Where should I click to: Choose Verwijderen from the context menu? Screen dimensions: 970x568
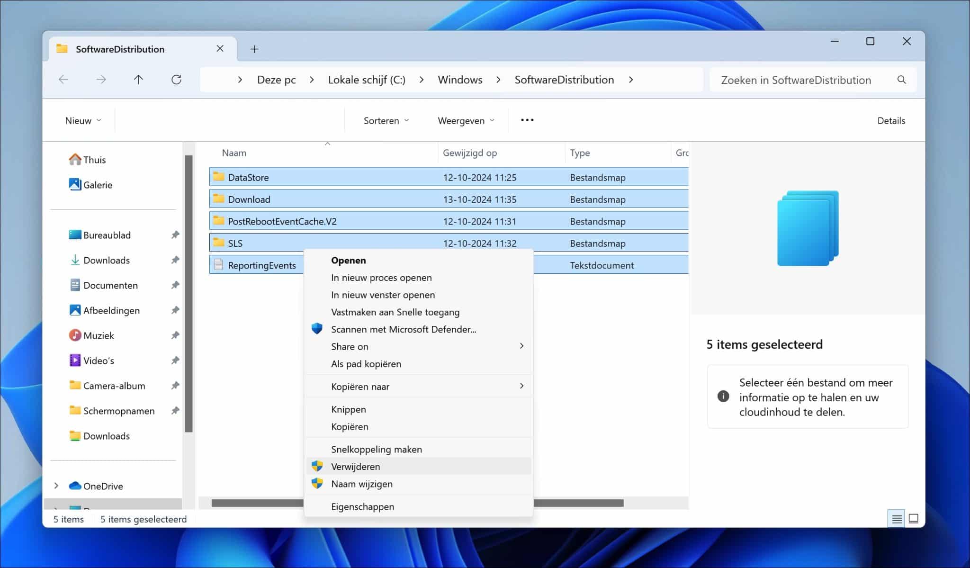[355, 466]
